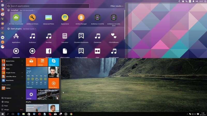This screenshot has width=207, height=116.
Task: Open the Appearance settings app
Action: (65, 19)
